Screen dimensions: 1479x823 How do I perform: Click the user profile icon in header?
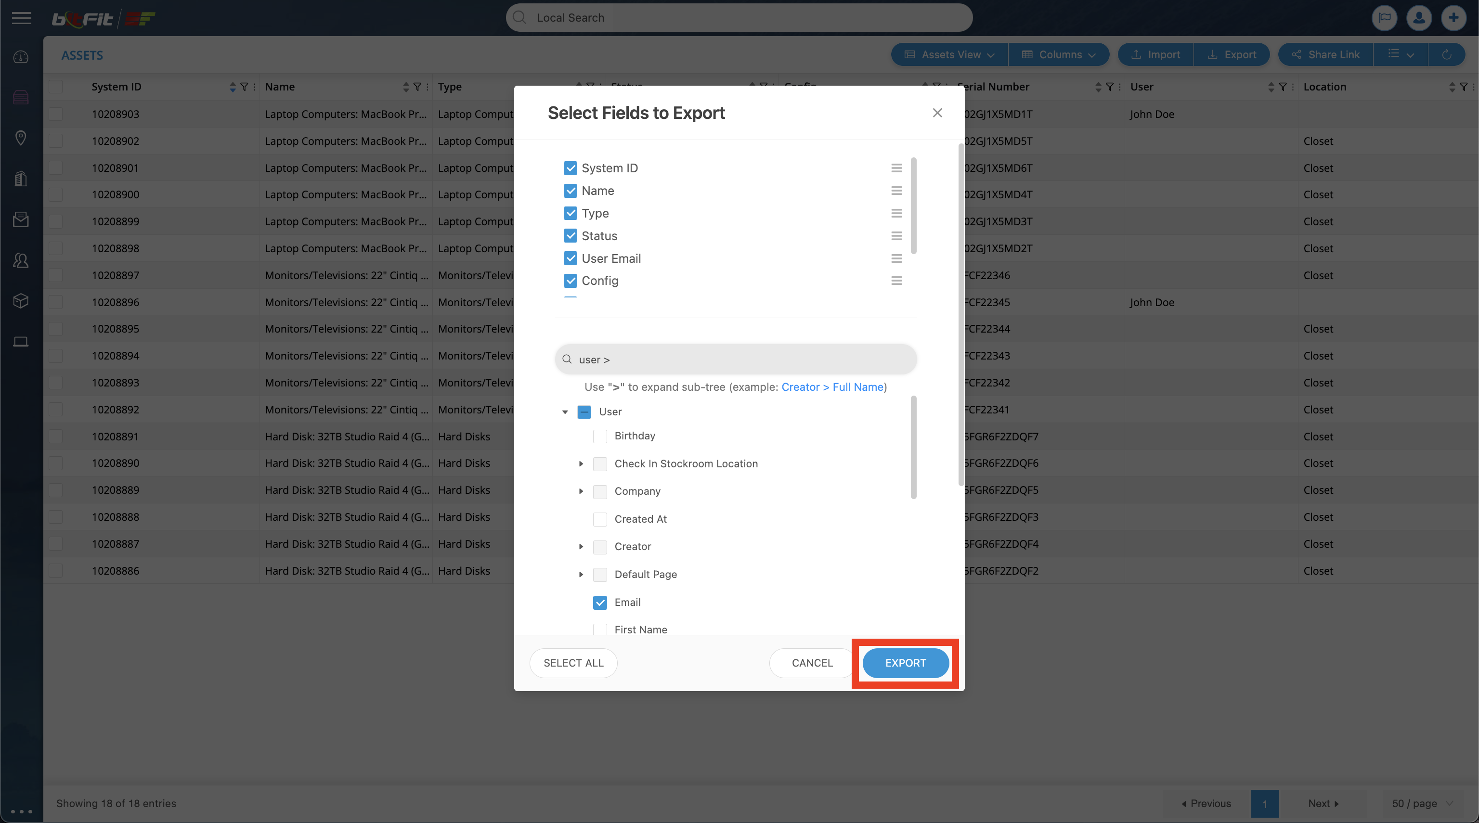click(1418, 18)
